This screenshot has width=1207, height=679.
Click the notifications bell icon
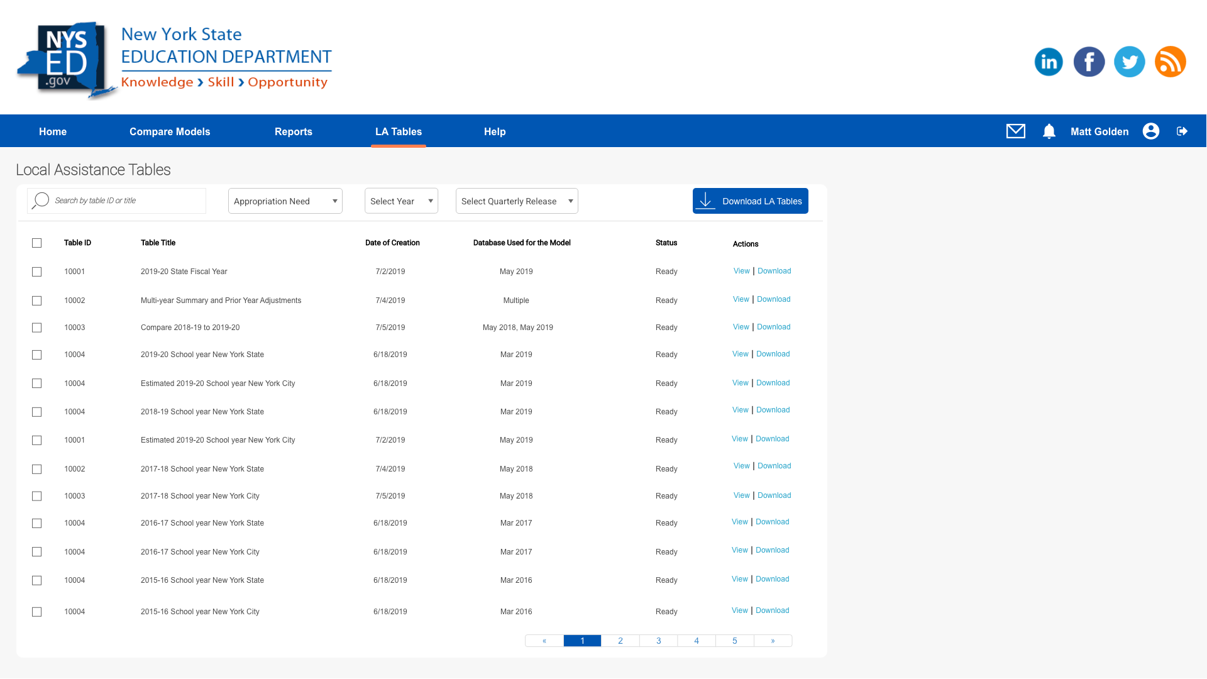click(1049, 131)
